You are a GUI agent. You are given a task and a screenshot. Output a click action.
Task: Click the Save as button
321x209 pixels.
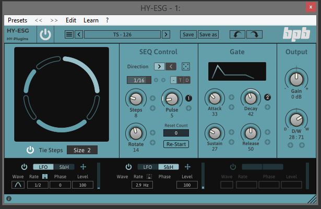pyautogui.click(x=208, y=34)
